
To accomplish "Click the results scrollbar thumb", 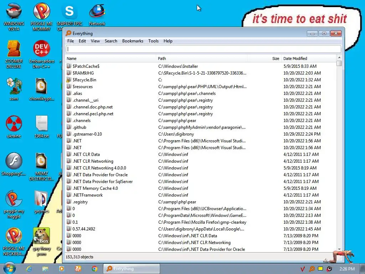I will click(339, 63).
